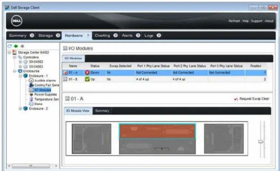Expand the Enclosure - 2 node
This screenshot has height=171, width=280.
[20, 109]
